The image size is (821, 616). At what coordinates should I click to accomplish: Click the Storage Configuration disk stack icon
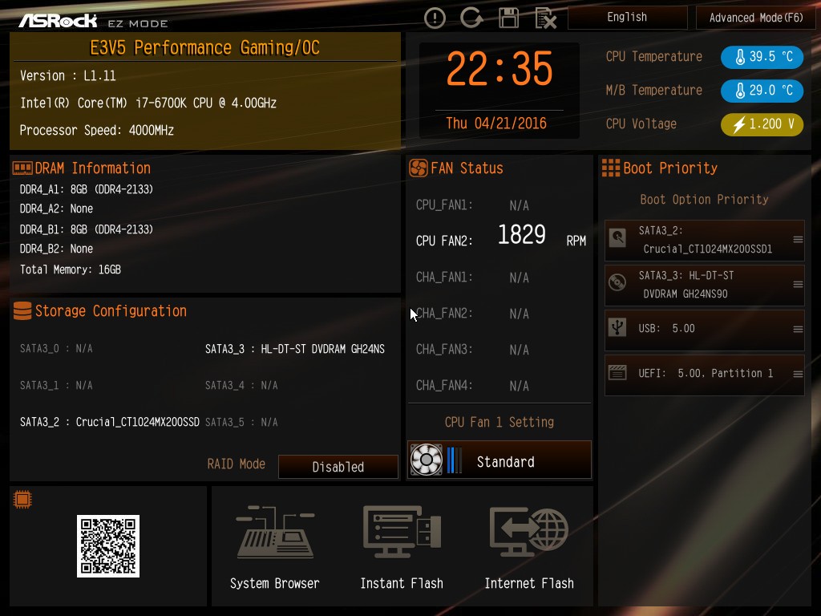[22, 311]
